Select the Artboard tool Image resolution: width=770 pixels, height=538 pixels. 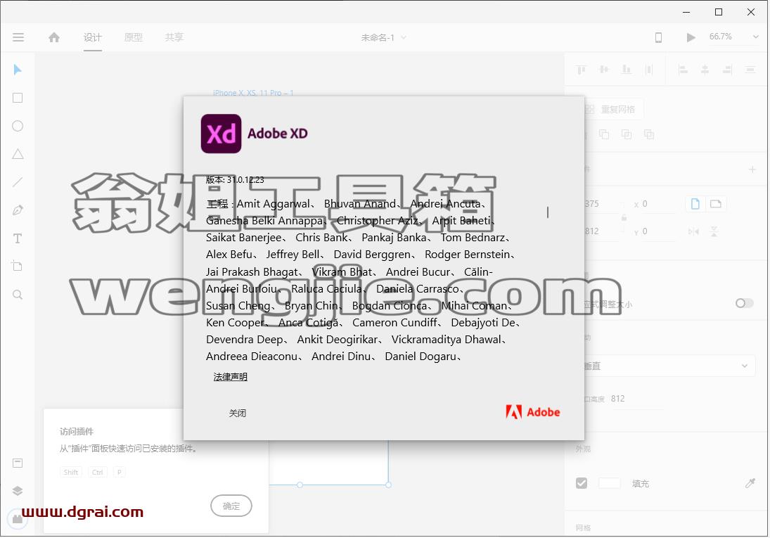17,267
